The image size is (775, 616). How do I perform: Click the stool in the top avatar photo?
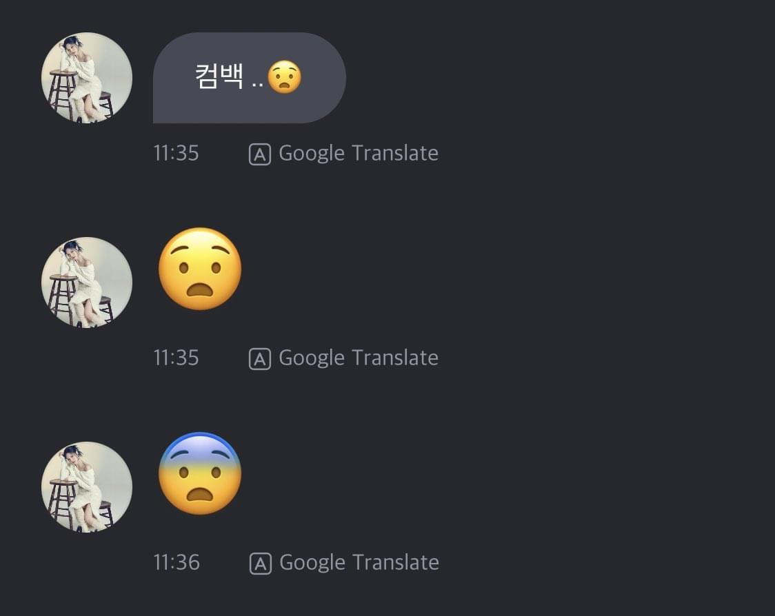coord(63,93)
